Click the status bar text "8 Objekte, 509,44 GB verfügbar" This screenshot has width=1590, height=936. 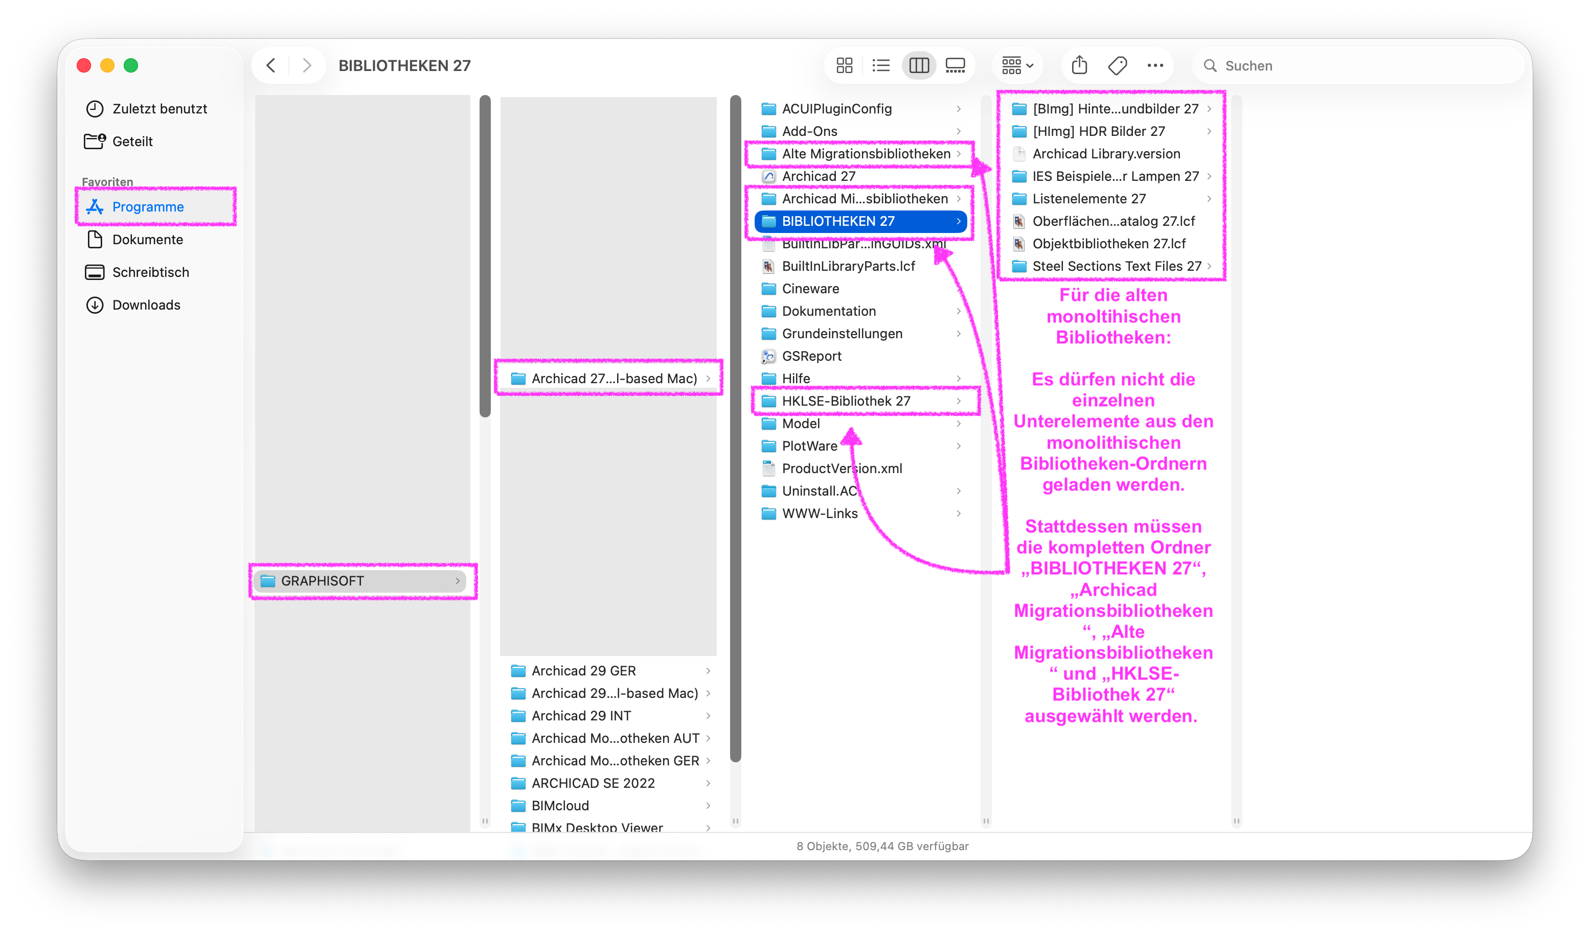[882, 847]
